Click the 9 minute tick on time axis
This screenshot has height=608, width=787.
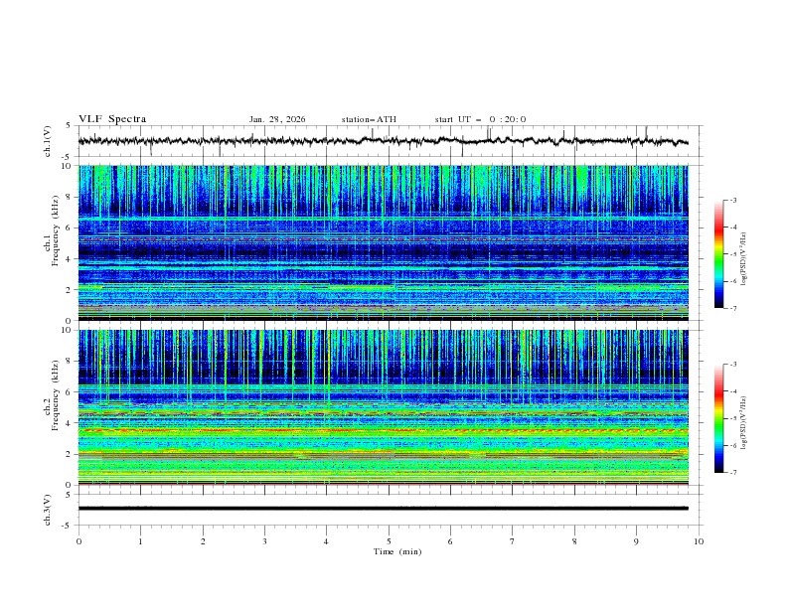pos(637,540)
